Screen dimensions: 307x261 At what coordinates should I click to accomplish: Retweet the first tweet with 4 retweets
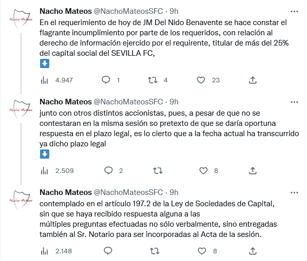(x=152, y=80)
